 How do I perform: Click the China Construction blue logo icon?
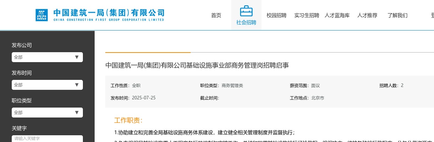click(x=42, y=15)
